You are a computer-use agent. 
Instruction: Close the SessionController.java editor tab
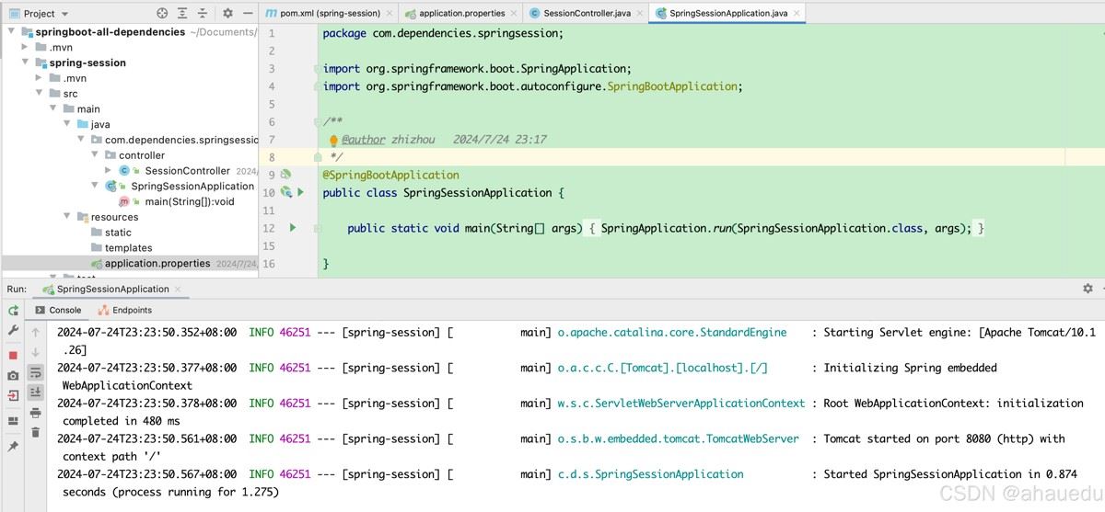pos(639,14)
